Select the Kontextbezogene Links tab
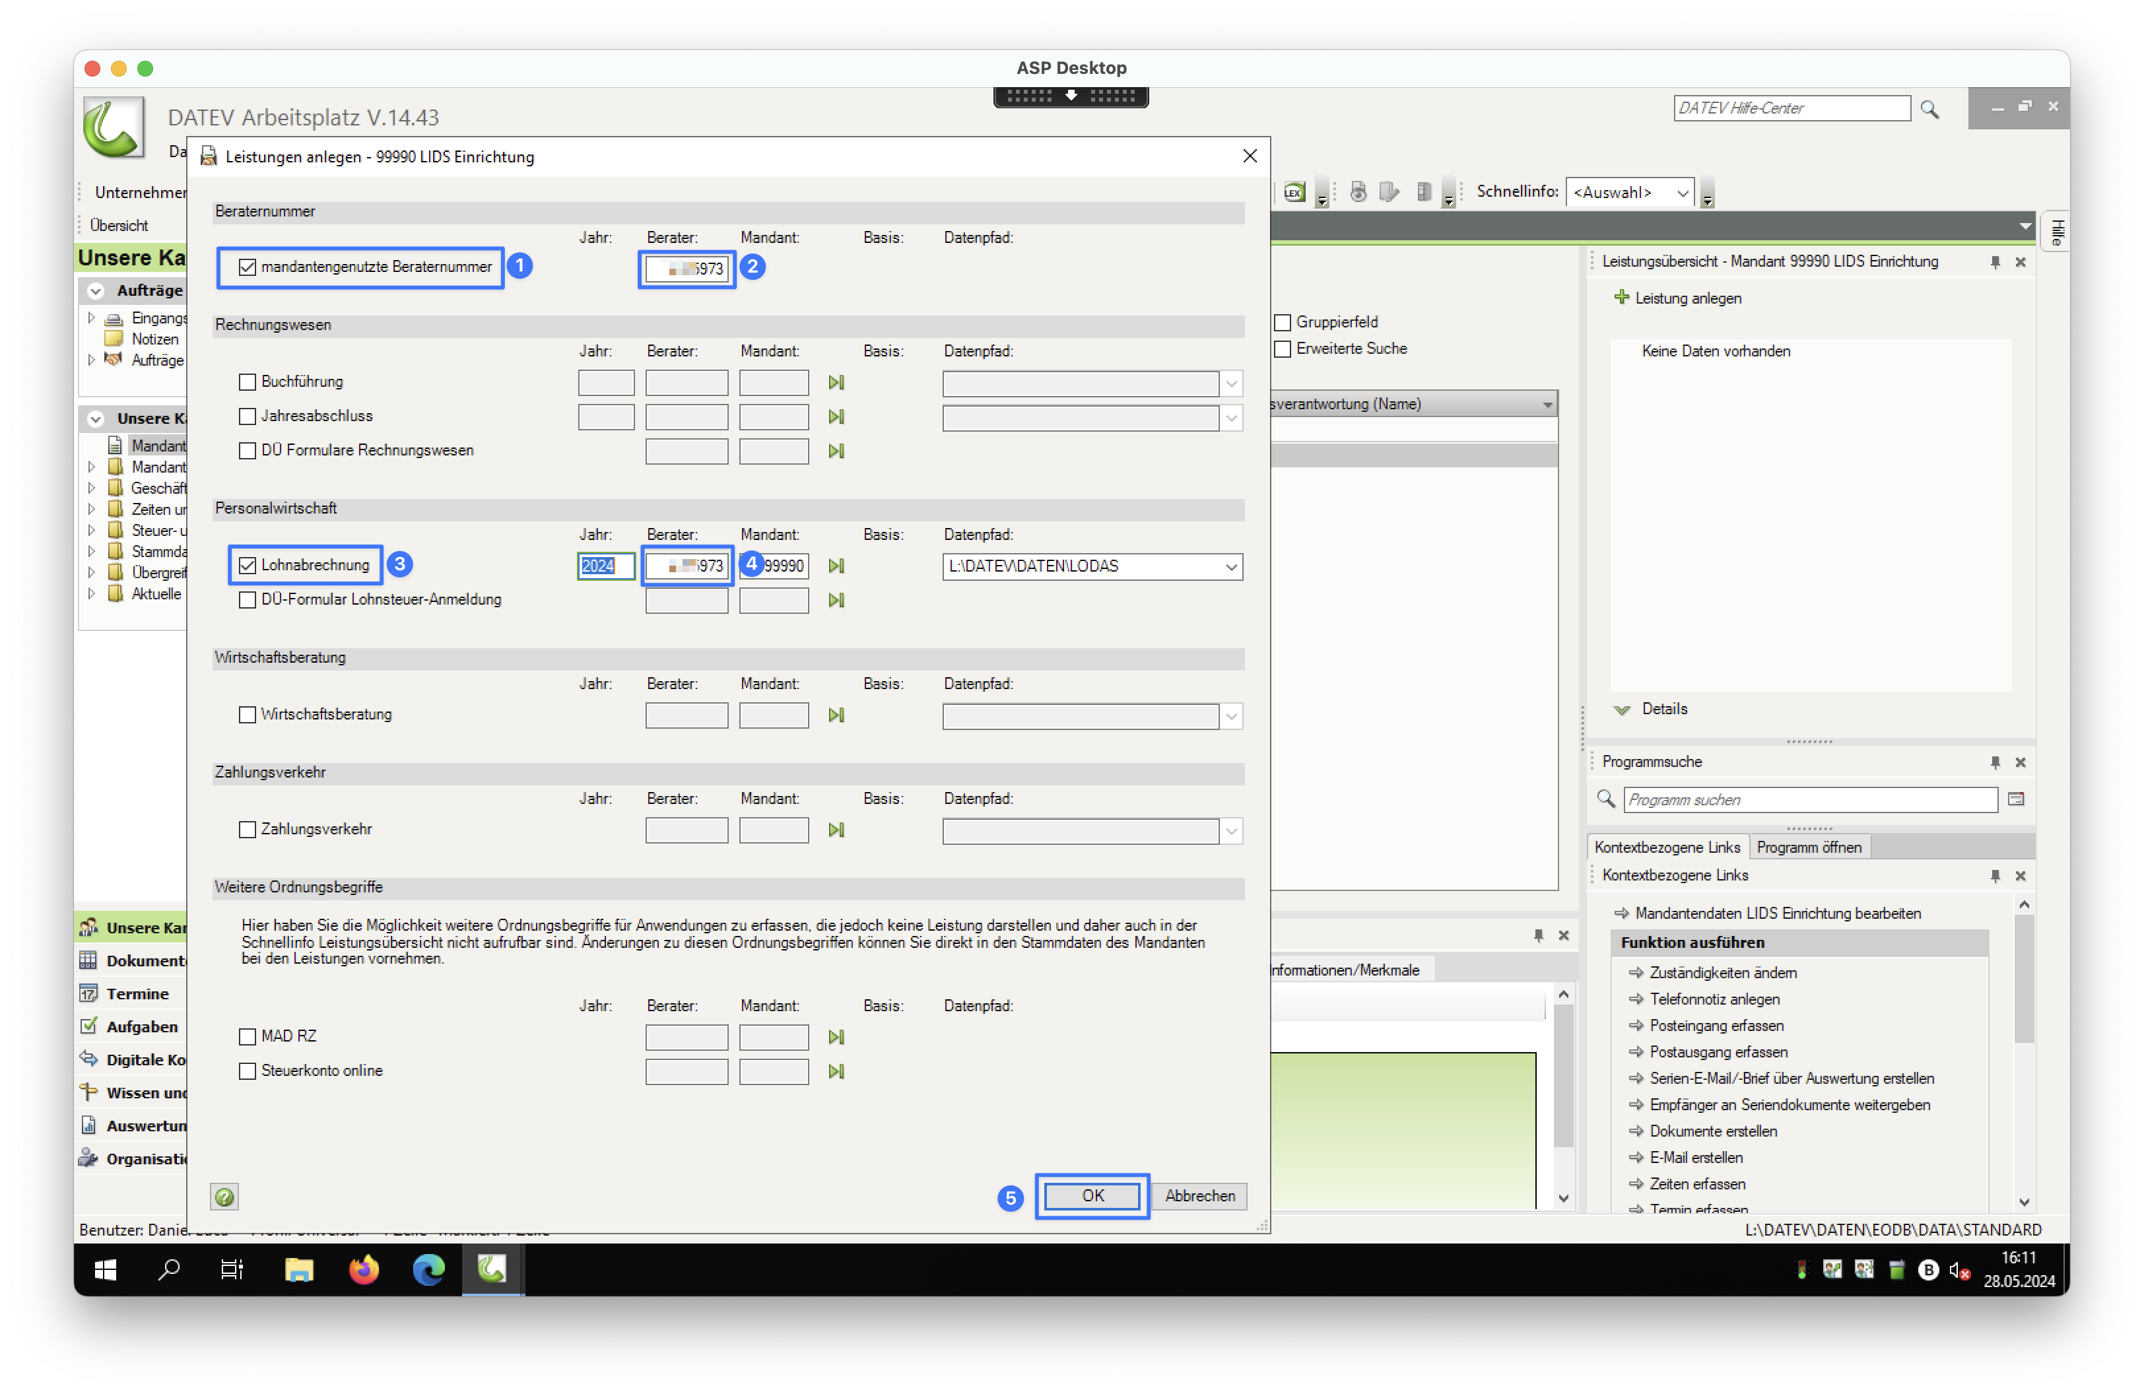 pyautogui.click(x=1667, y=847)
